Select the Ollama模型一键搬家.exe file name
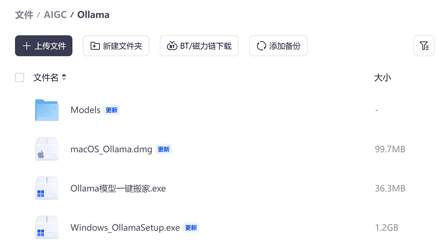This screenshot has width=437, height=247. click(x=118, y=189)
